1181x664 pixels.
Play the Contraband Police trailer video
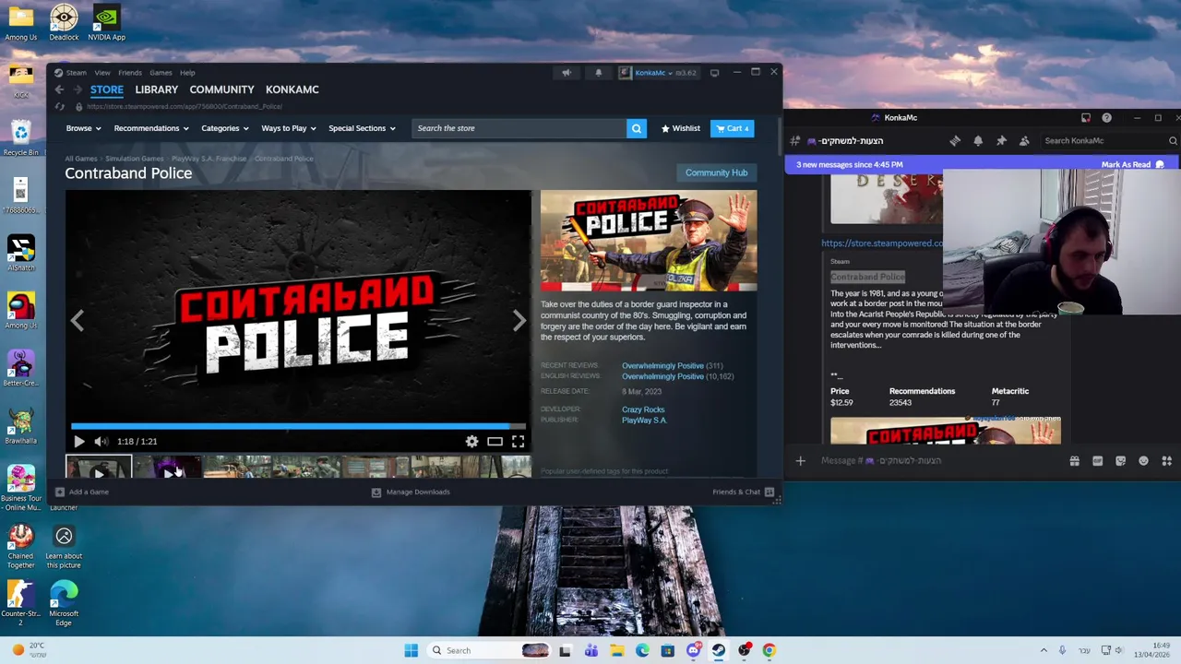[78, 442]
